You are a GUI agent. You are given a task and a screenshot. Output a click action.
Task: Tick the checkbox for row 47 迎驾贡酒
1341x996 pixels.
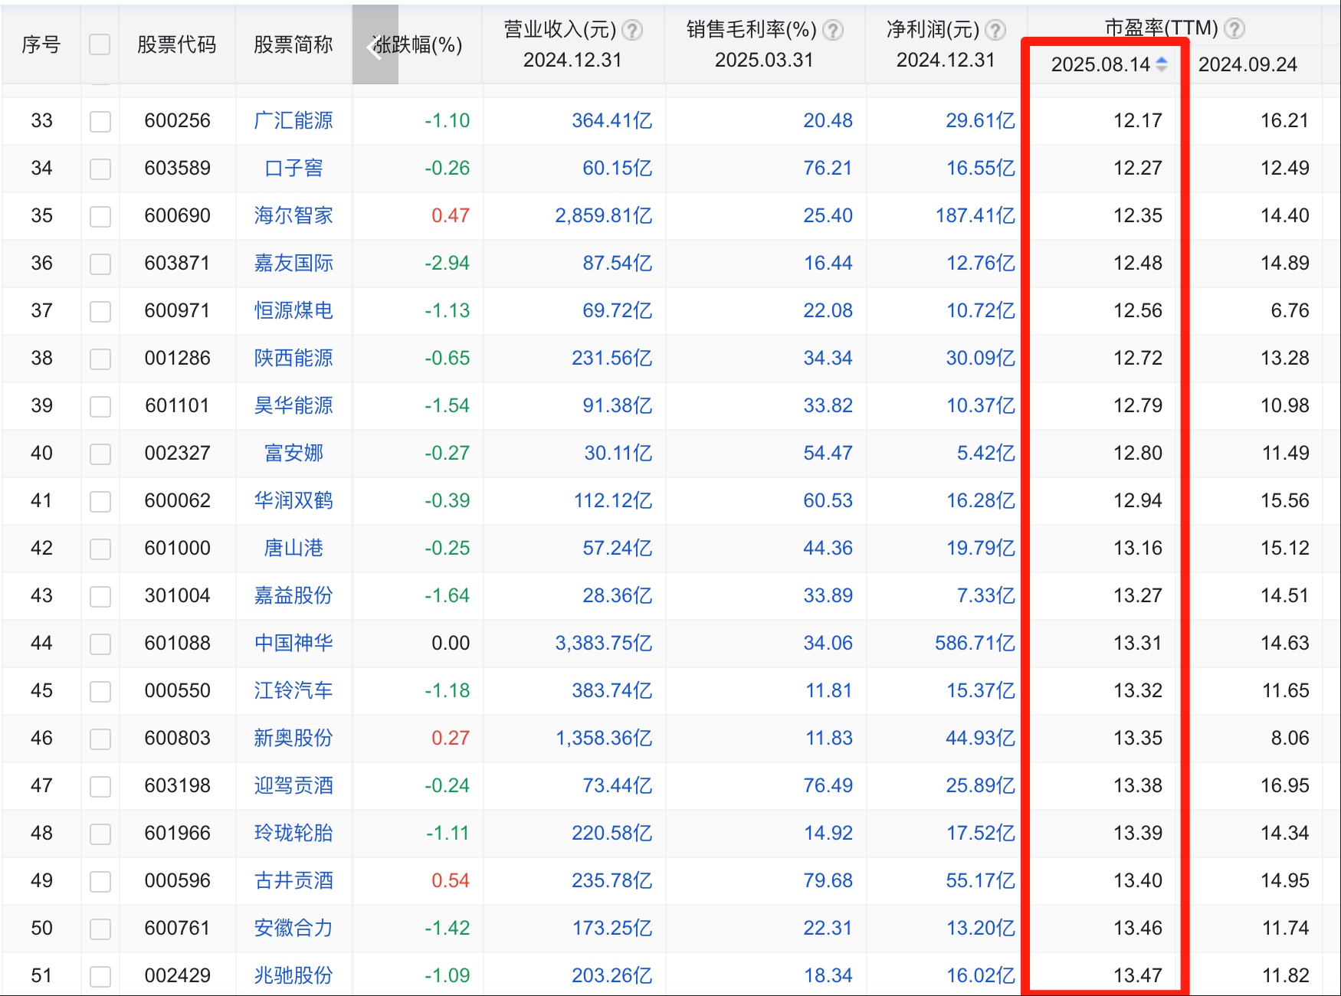(x=100, y=787)
